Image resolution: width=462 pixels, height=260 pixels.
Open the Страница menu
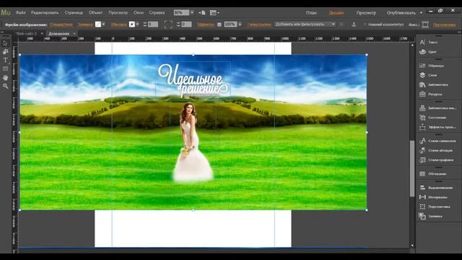(74, 13)
